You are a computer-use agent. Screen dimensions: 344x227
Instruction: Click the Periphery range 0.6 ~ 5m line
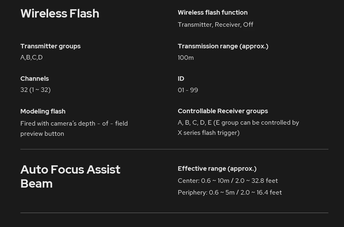pyautogui.click(x=230, y=192)
